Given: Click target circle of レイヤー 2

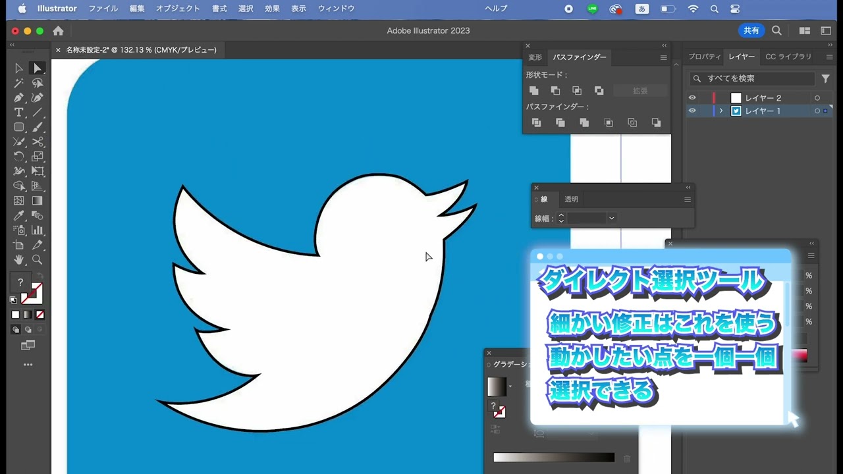Looking at the screenshot, I should pyautogui.click(x=817, y=98).
